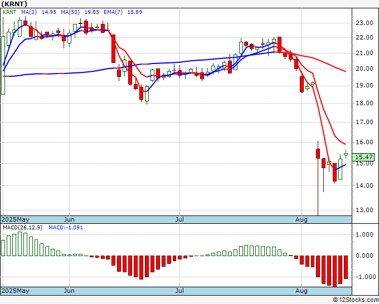This screenshot has width=379, height=304.
Task: Click the 18.00 price axis label
Action: [x=365, y=103]
